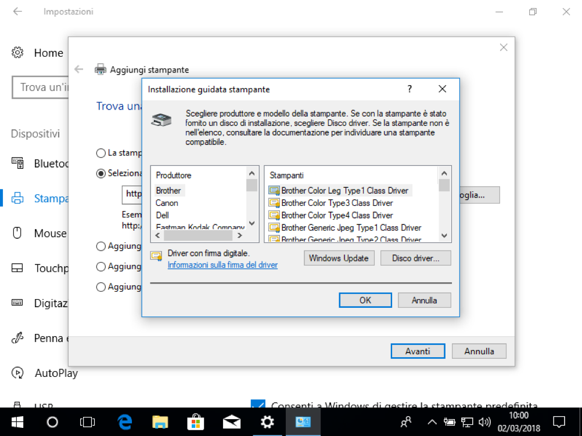Image resolution: width=582 pixels, height=436 pixels.
Task: Open Action Center notifications icon
Action: click(x=559, y=422)
